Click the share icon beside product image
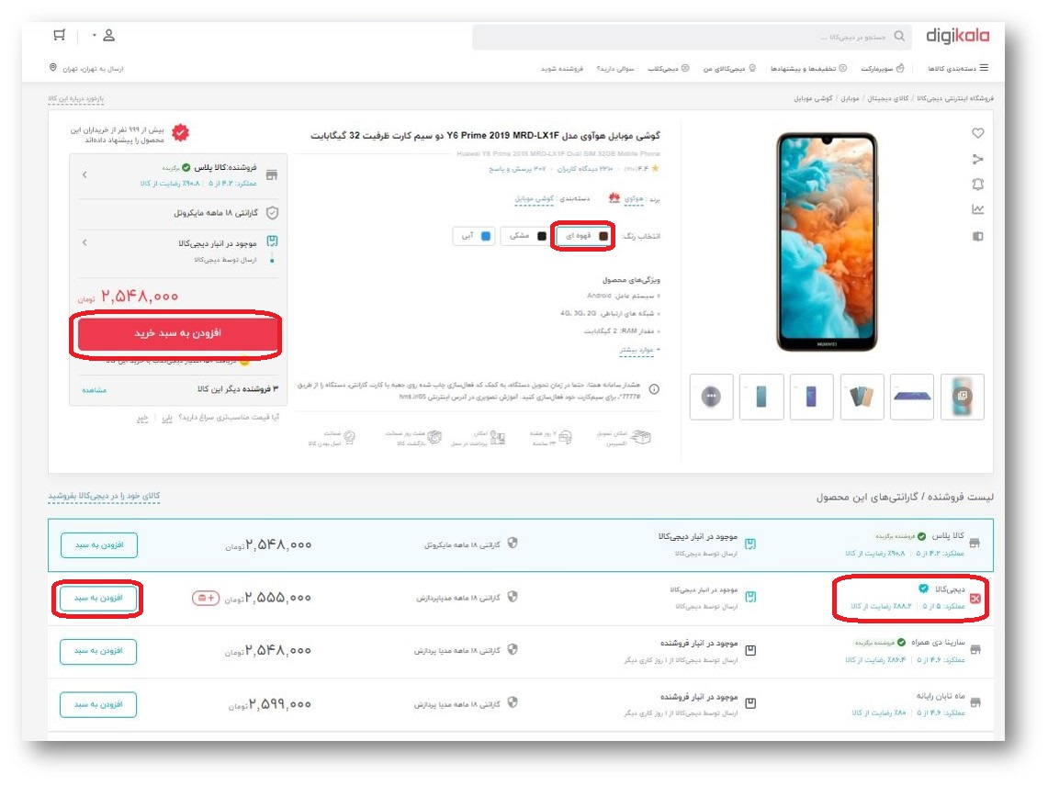Screen dimensions: 1048x785 coord(978,159)
